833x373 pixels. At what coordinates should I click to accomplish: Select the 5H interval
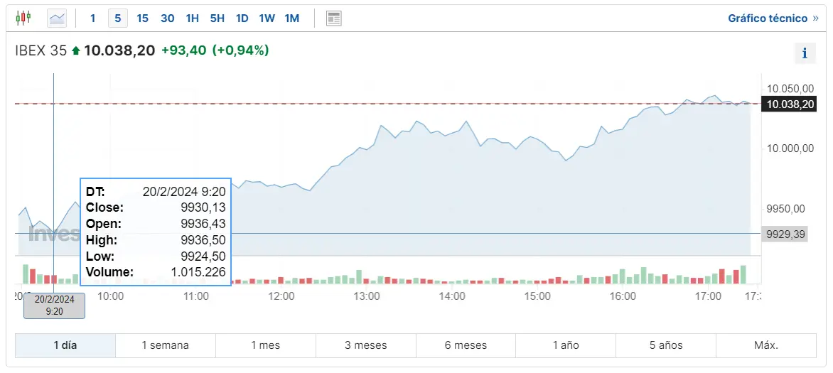(x=217, y=18)
